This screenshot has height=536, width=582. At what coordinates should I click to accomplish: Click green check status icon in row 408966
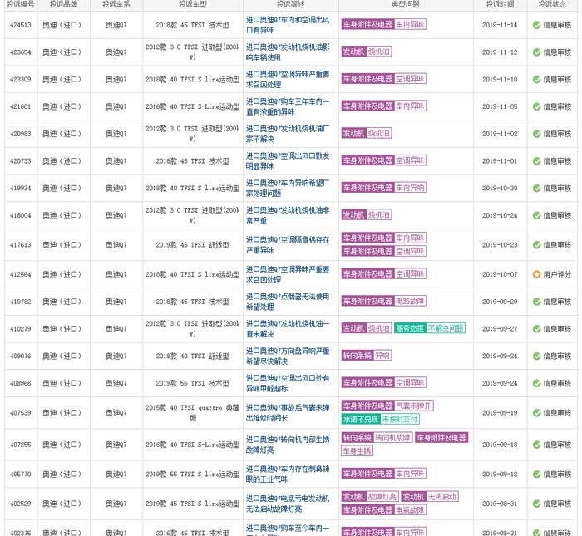536,383
